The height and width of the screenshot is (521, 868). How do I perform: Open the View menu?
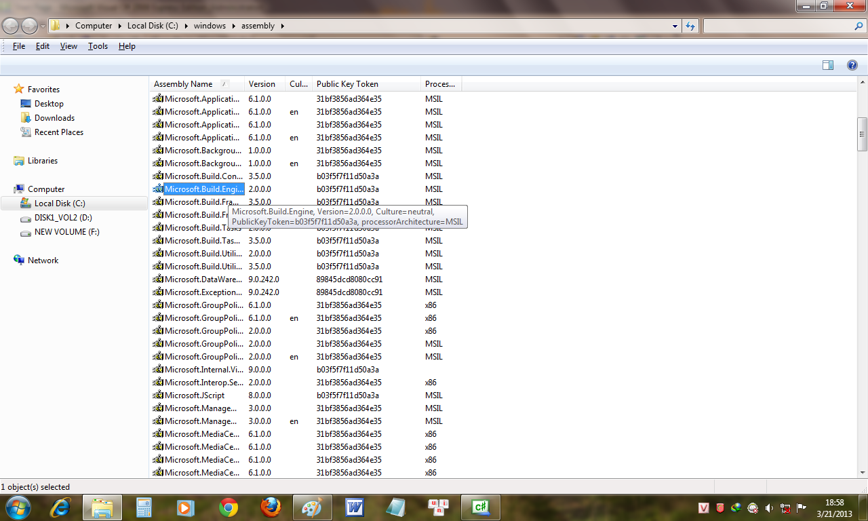[x=68, y=46]
